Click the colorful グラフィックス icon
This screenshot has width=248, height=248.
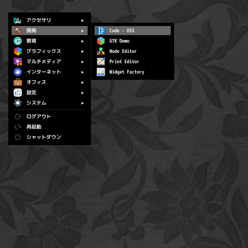point(18,51)
